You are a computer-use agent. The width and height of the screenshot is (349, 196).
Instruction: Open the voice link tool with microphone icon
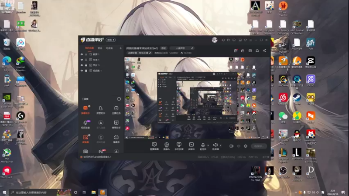point(85,125)
